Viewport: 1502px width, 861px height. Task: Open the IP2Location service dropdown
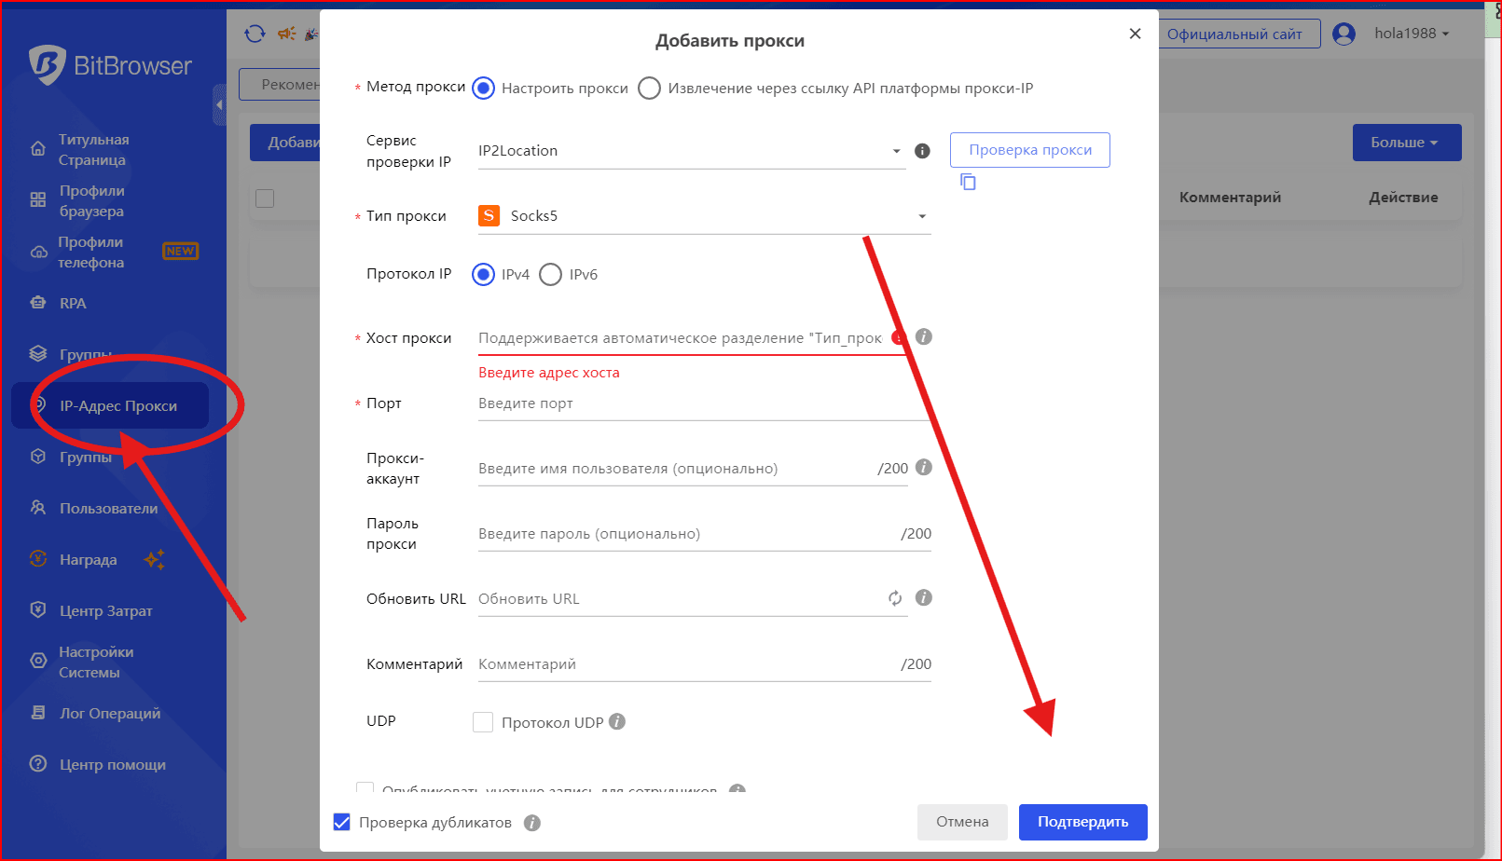click(x=690, y=151)
